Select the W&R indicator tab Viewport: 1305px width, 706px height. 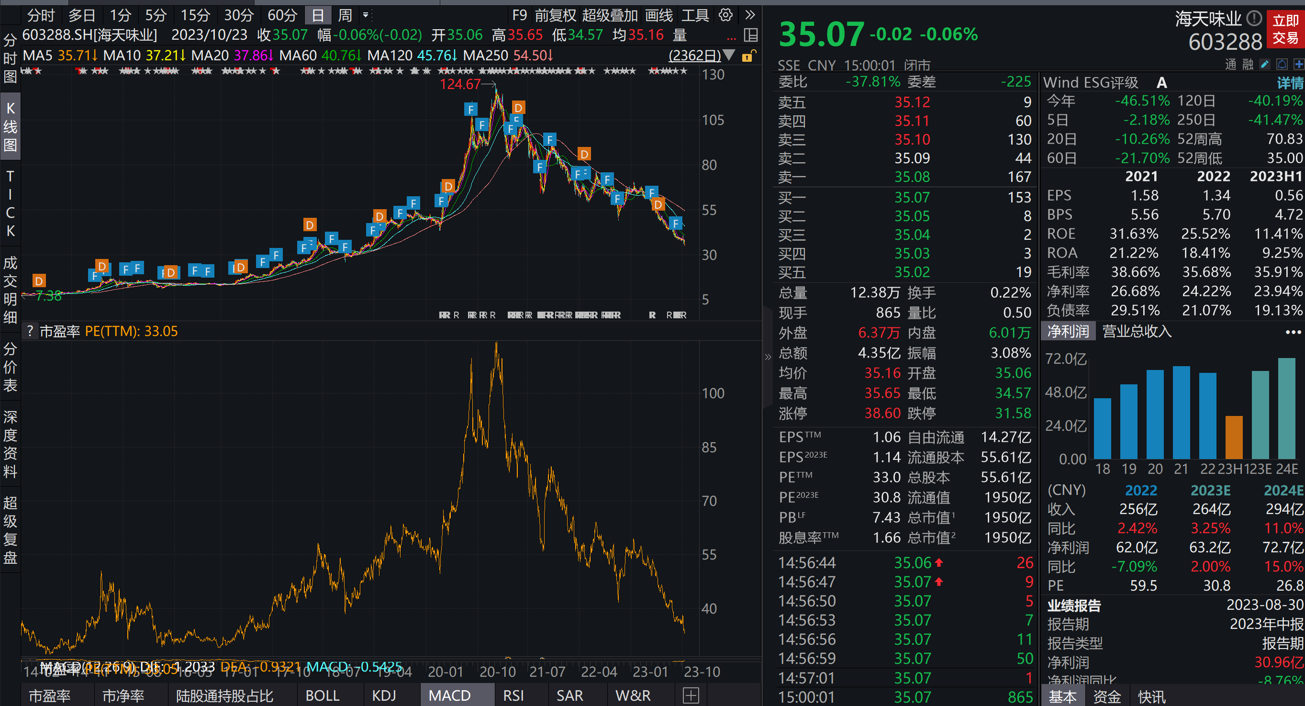[633, 695]
